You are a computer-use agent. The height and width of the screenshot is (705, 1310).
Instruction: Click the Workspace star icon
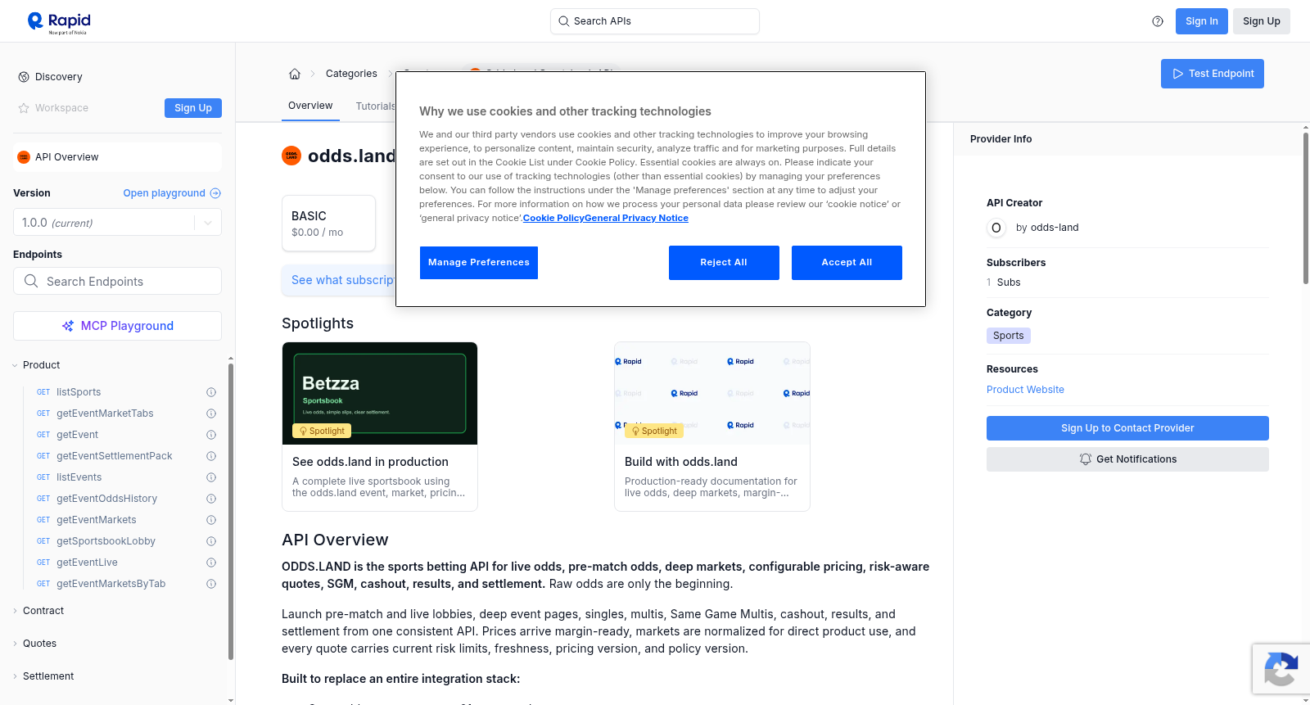pos(24,108)
